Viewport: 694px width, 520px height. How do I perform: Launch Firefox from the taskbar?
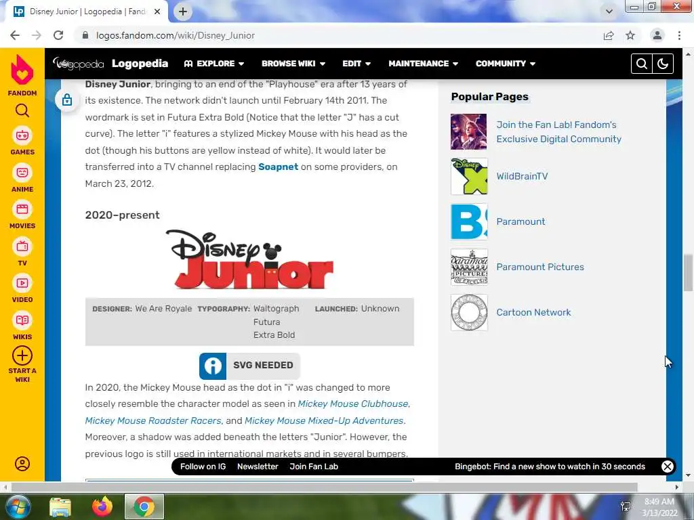(102, 506)
